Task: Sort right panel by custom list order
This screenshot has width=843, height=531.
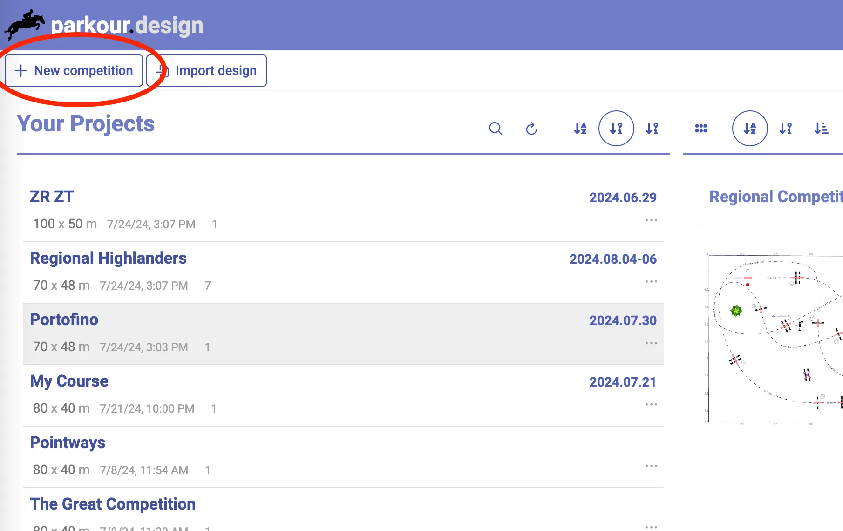Action: [x=822, y=129]
